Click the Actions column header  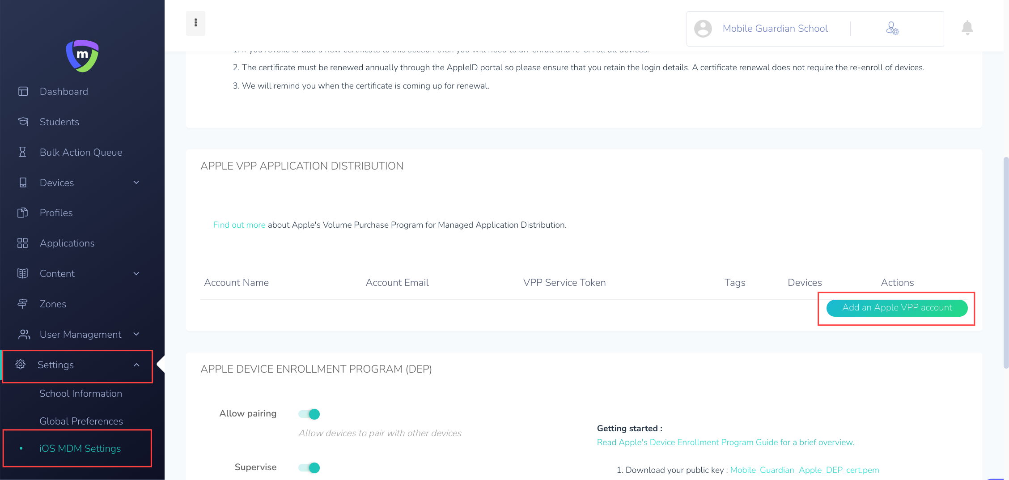[897, 282]
